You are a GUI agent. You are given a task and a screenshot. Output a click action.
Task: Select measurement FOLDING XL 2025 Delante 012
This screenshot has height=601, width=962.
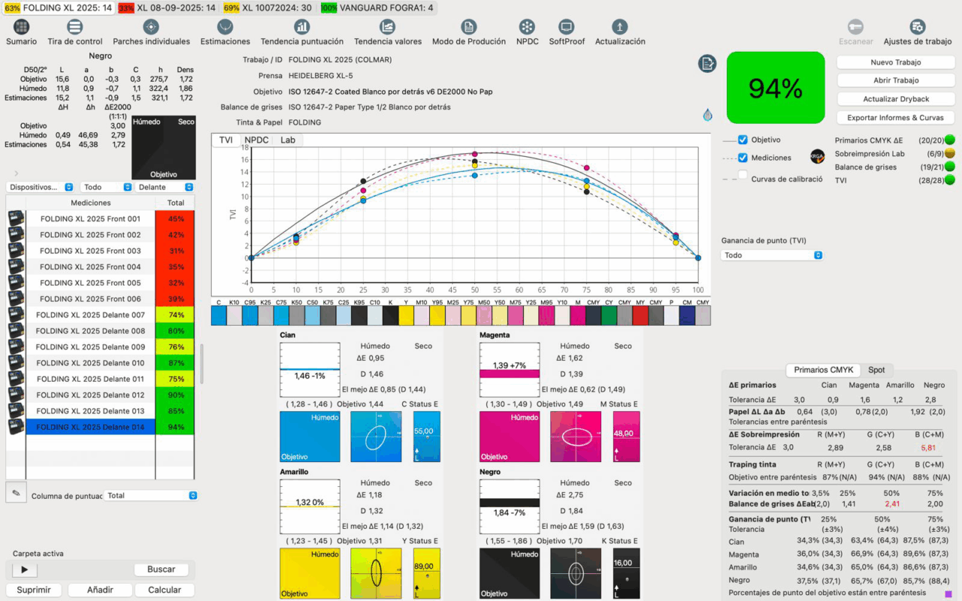(90, 395)
